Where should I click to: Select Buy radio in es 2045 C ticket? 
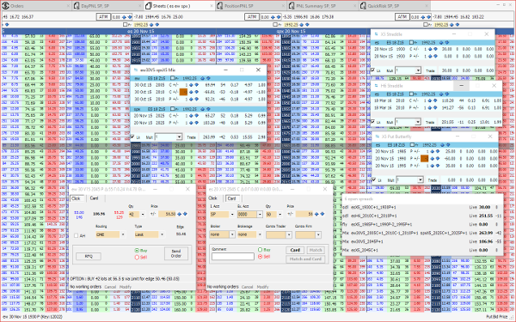coord(261,250)
